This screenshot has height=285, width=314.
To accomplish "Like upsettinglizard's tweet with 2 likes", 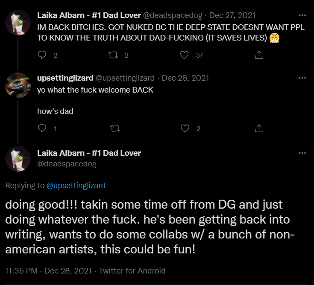I will tap(185, 128).
